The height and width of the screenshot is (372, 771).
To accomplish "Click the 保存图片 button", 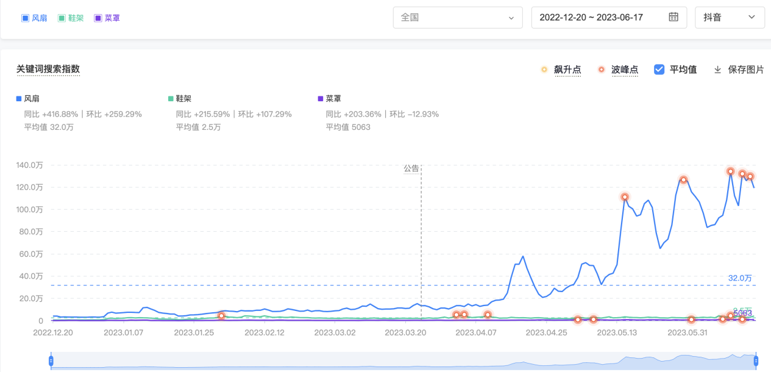I will 745,70.
